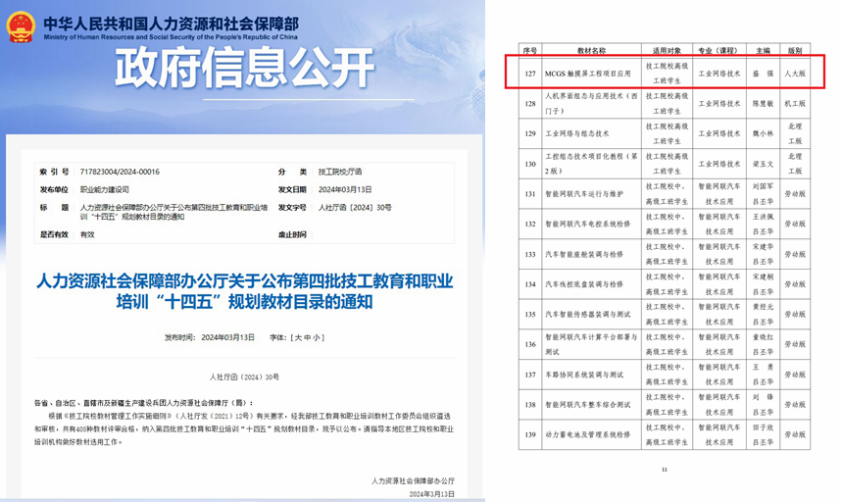Click the 序号 column header

pos(530,49)
